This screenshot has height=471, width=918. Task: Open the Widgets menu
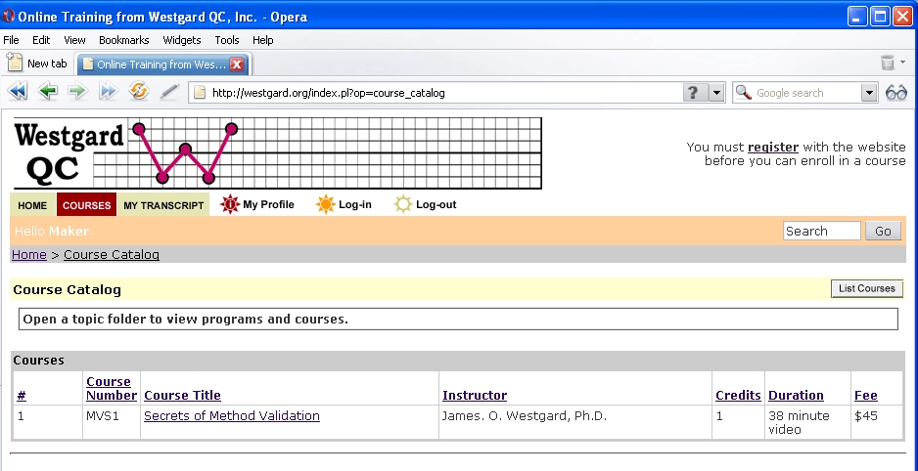[x=181, y=40]
